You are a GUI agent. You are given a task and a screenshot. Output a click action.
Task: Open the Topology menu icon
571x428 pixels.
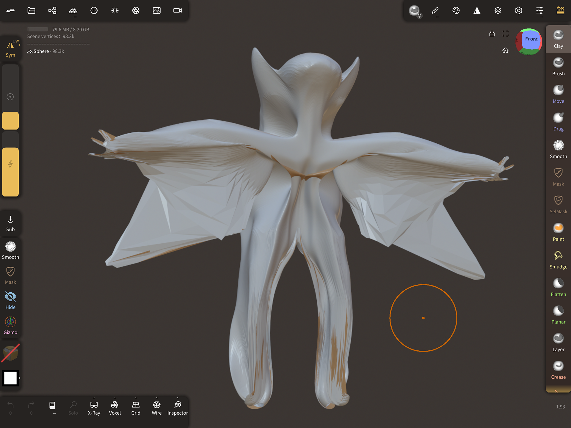tap(73, 11)
